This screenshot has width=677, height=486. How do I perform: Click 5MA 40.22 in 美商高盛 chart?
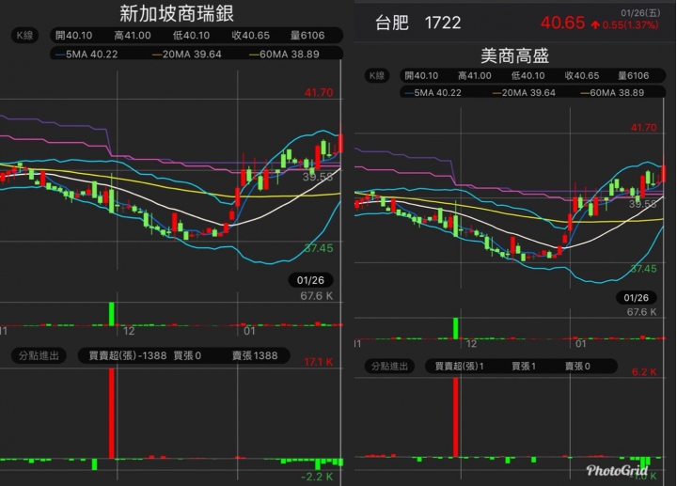coord(433,93)
